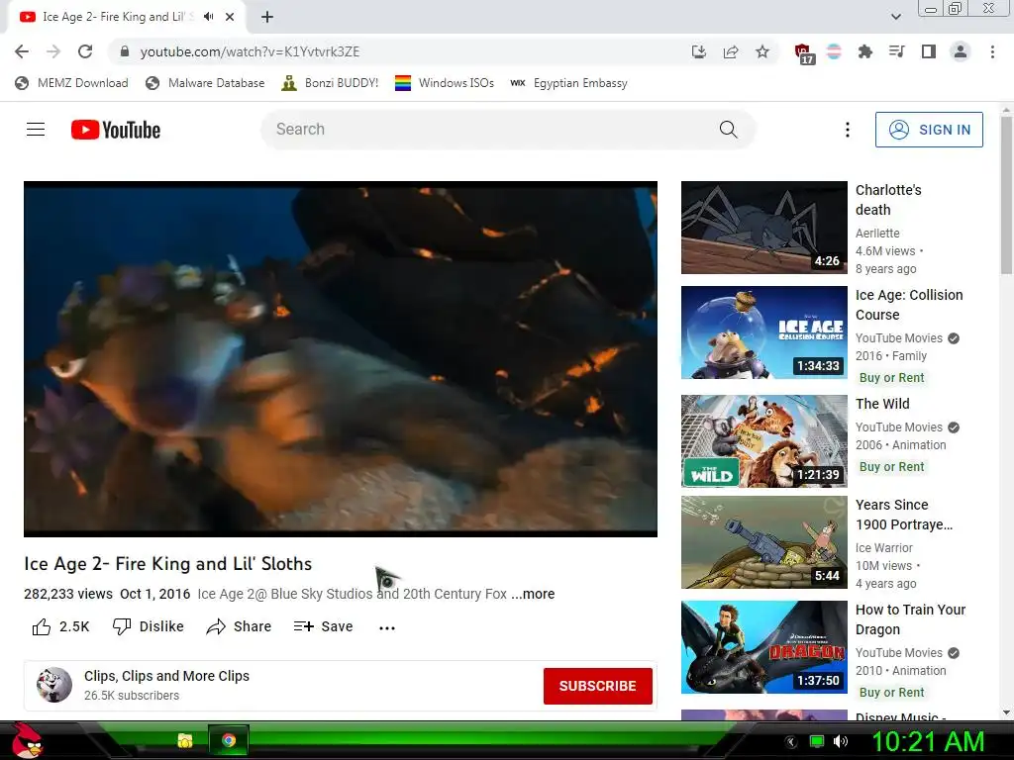Viewport: 1014px width, 760px height.
Task: Click the red SUBSCRIBE button
Action: pyautogui.click(x=597, y=686)
